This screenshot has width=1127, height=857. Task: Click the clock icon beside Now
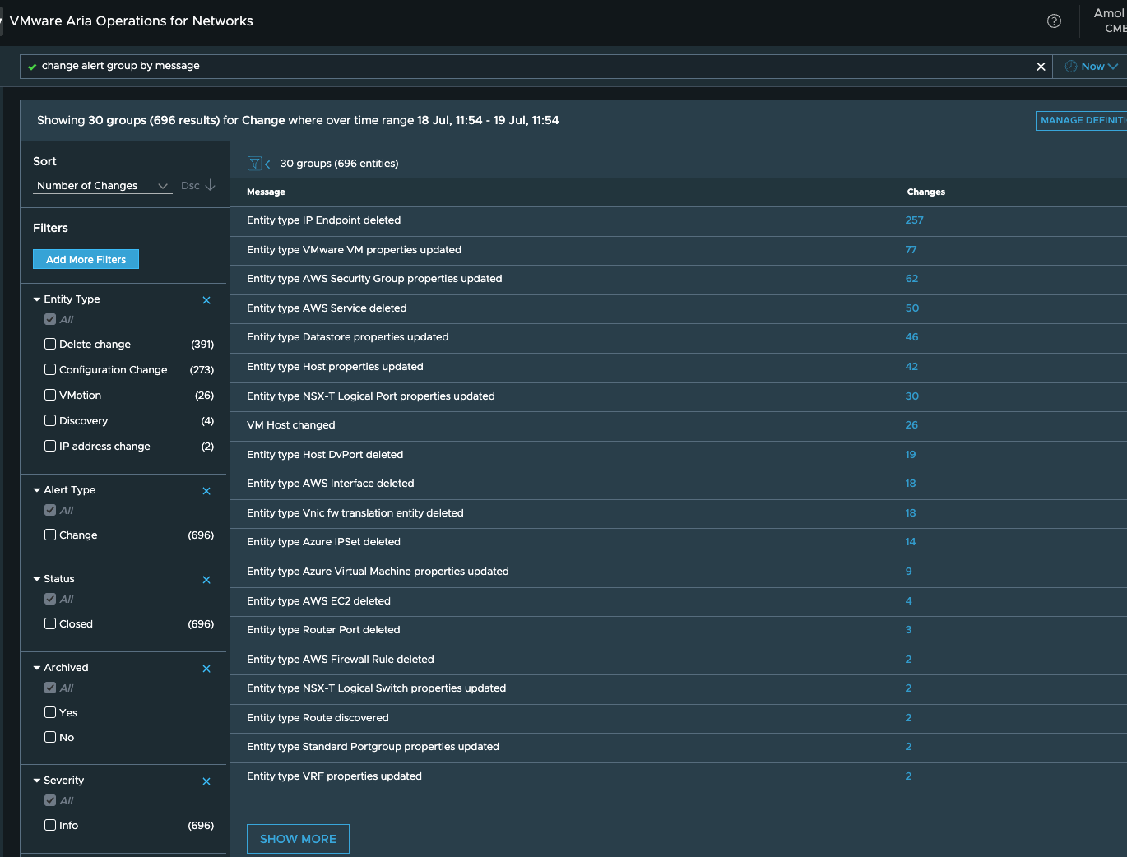pyautogui.click(x=1071, y=67)
